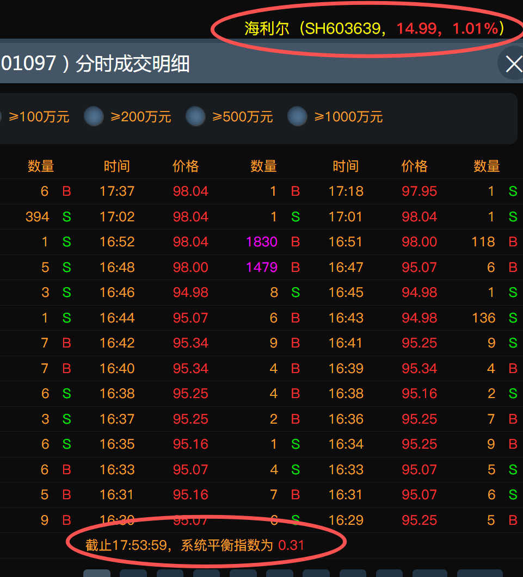Click the time cell 16:29
The height and width of the screenshot is (577, 523).
coord(346,520)
